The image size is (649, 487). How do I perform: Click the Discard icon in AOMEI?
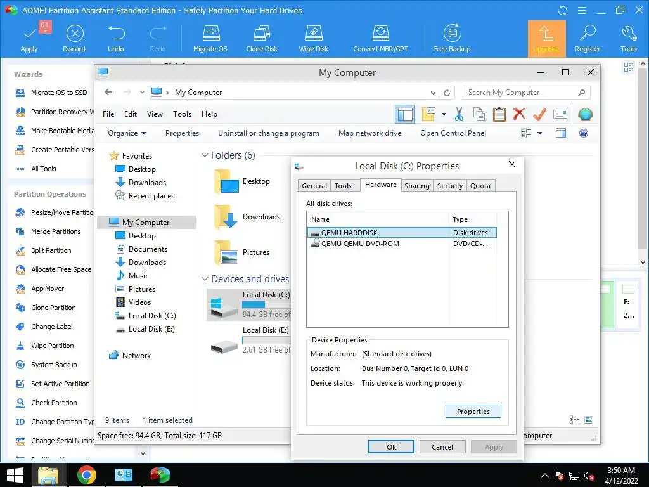click(75, 34)
